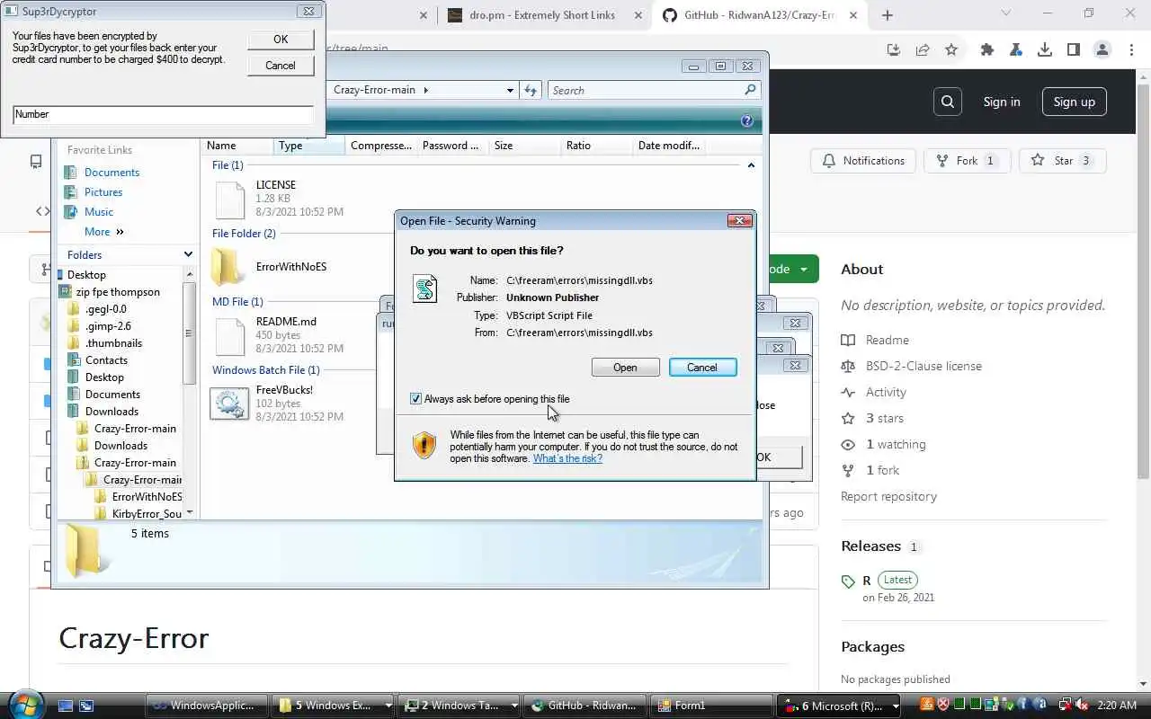Click the VBScript file icon in Security Warning
The height and width of the screenshot is (719, 1151).
[424, 288]
